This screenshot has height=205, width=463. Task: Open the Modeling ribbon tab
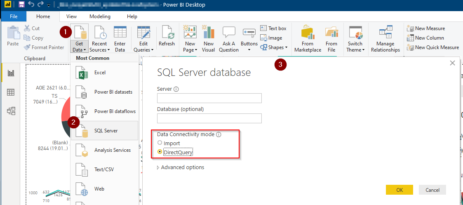click(100, 16)
